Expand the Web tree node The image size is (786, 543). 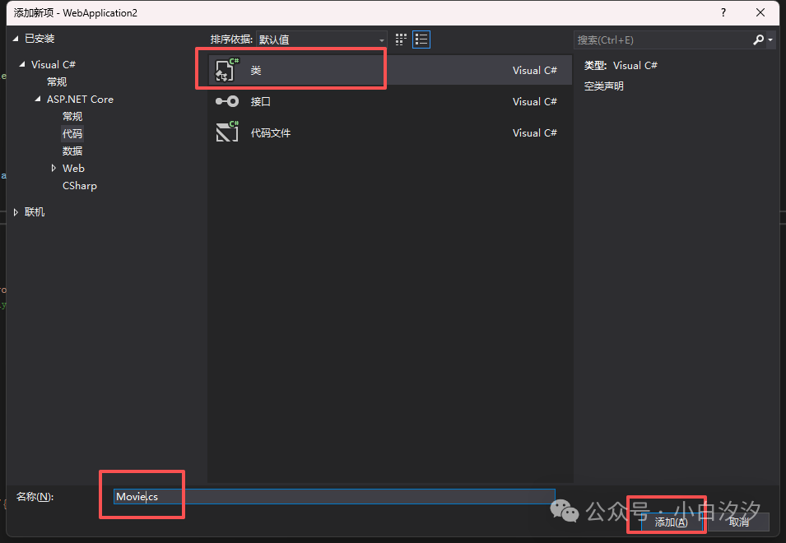tap(53, 169)
